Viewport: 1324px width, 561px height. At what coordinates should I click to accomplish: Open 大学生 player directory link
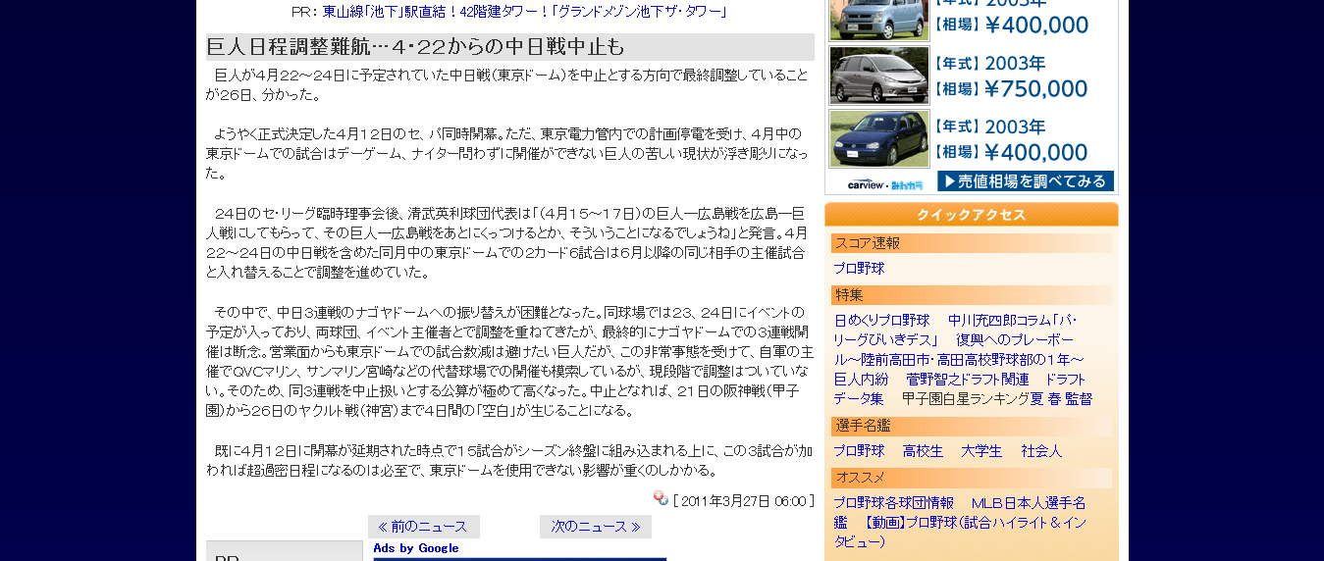(981, 451)
